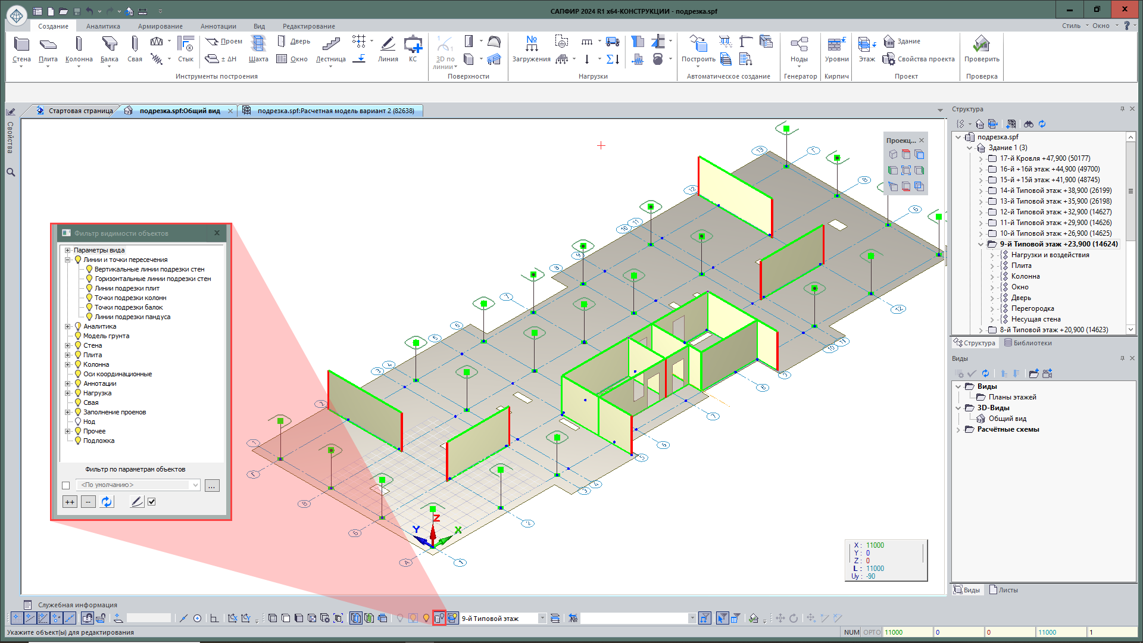The height and width of the screenshot is (643, 1143).
Task: Toggle visibility bulb for Линии подрезки плит
Action: (89, 288)
